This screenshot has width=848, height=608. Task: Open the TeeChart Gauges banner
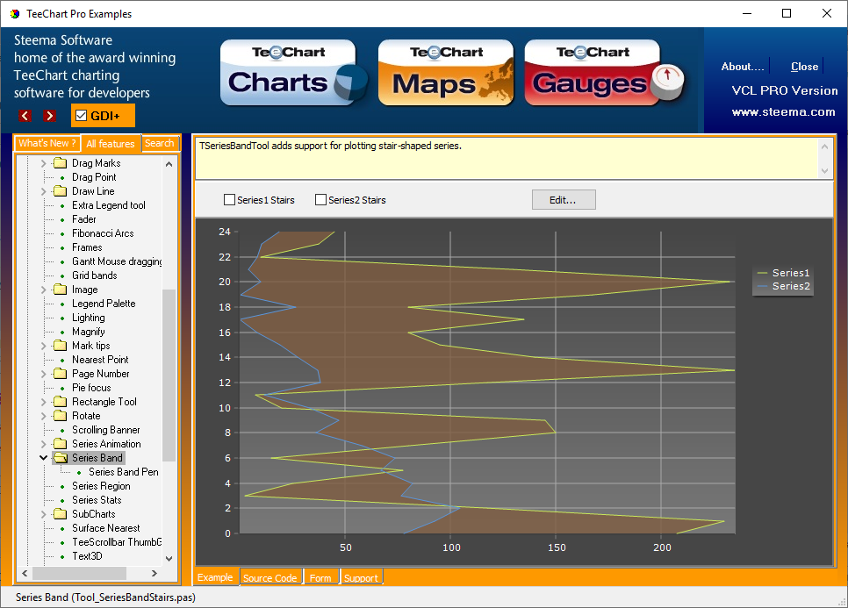click(x=604, y=73)
